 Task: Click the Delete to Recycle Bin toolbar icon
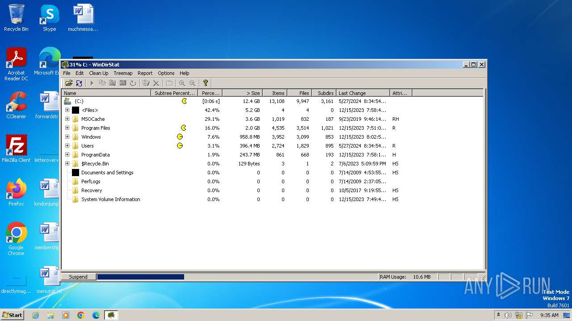146,83
